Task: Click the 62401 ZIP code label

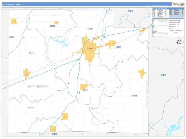Action: click(x=90, y=29)
